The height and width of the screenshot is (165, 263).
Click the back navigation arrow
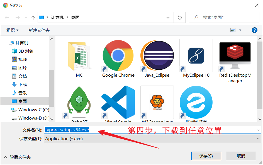[x=7, y=18]
